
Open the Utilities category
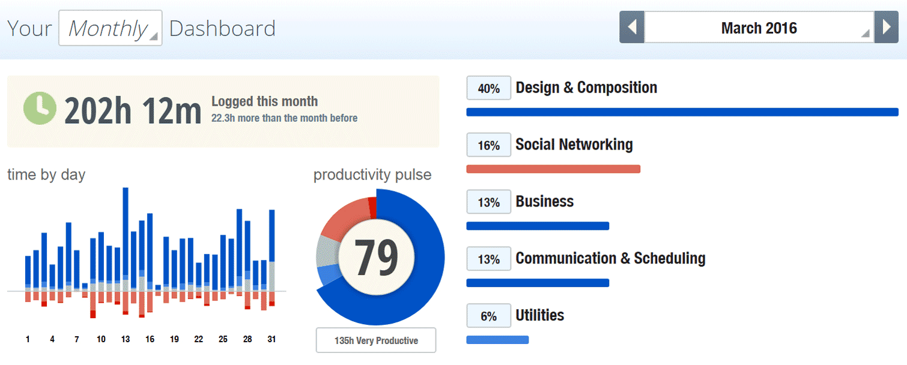tap(540, 316)
